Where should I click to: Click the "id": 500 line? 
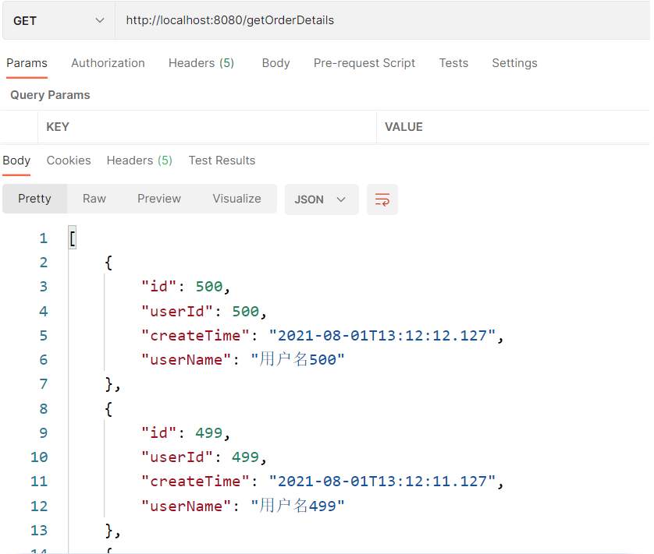pos(186,287)
